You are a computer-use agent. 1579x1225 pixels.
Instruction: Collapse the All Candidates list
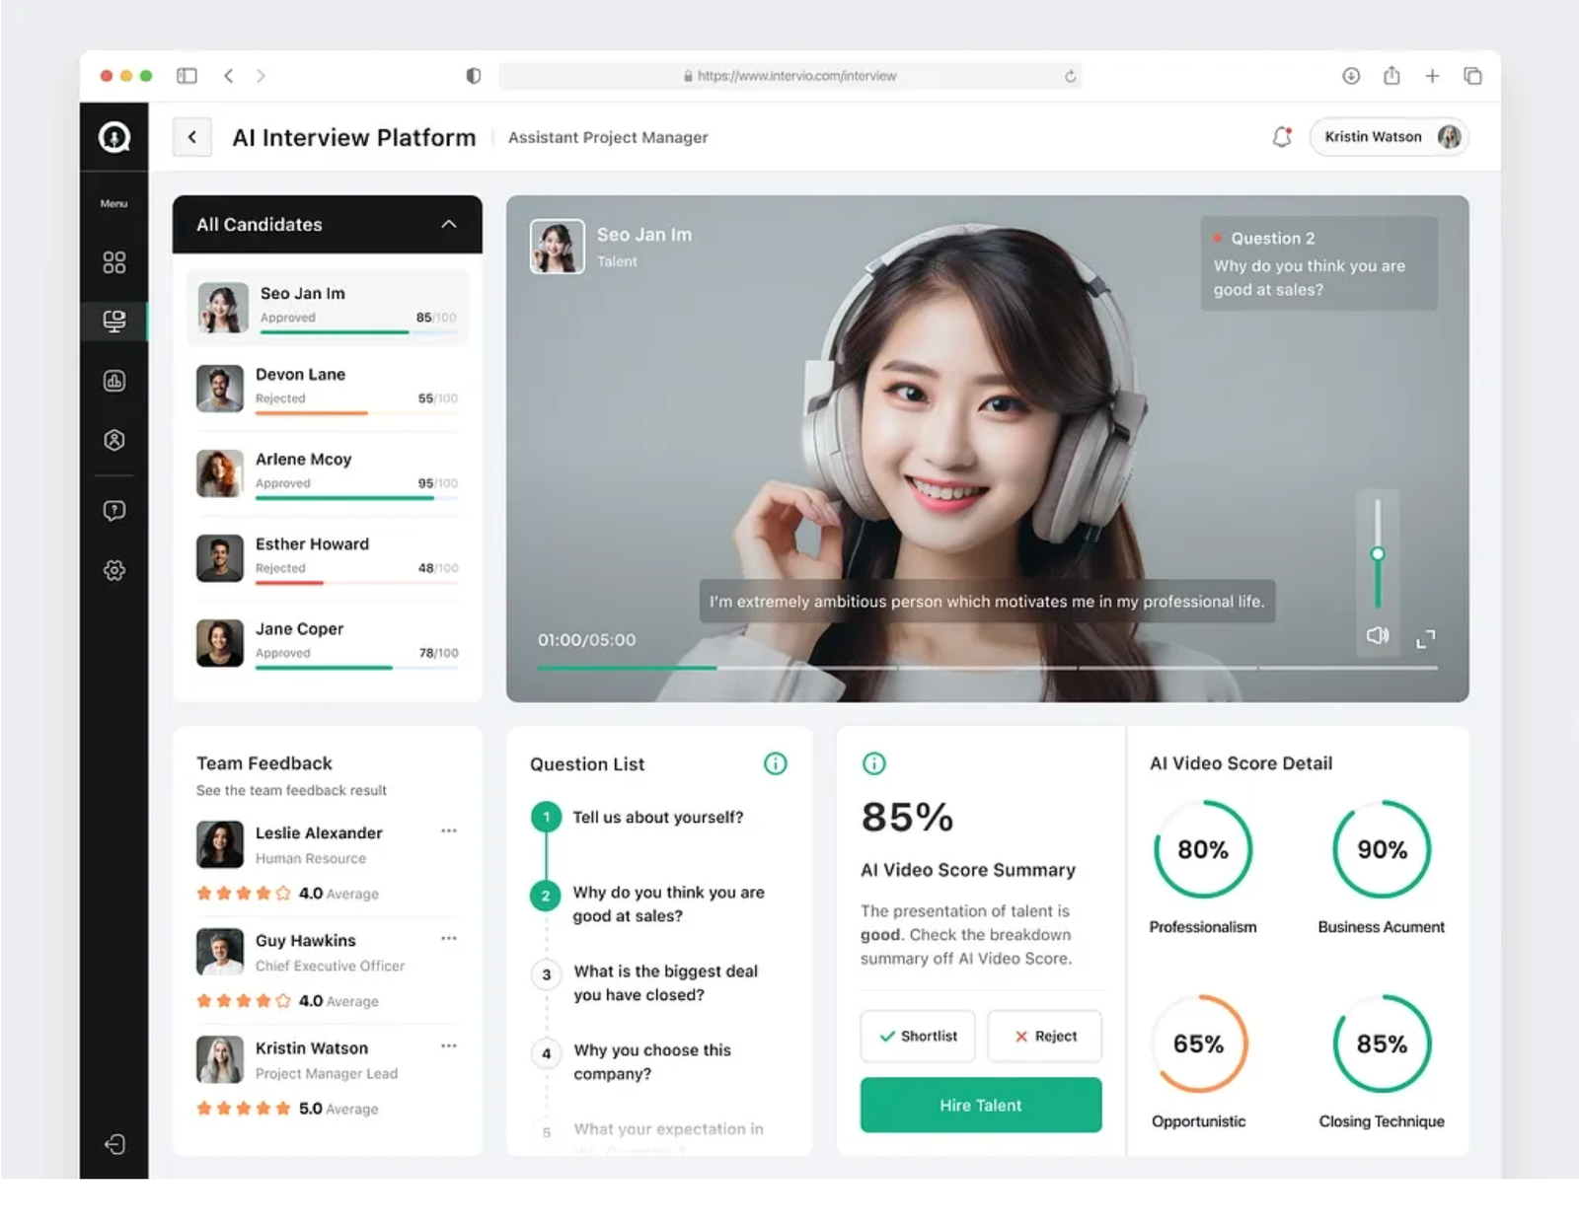pyautogui.click(x=450, y=224)
